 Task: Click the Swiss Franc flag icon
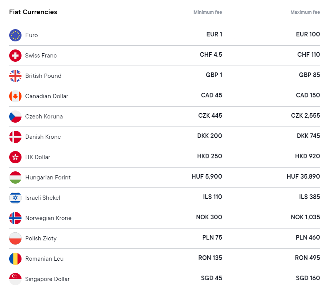coord(15,56)
